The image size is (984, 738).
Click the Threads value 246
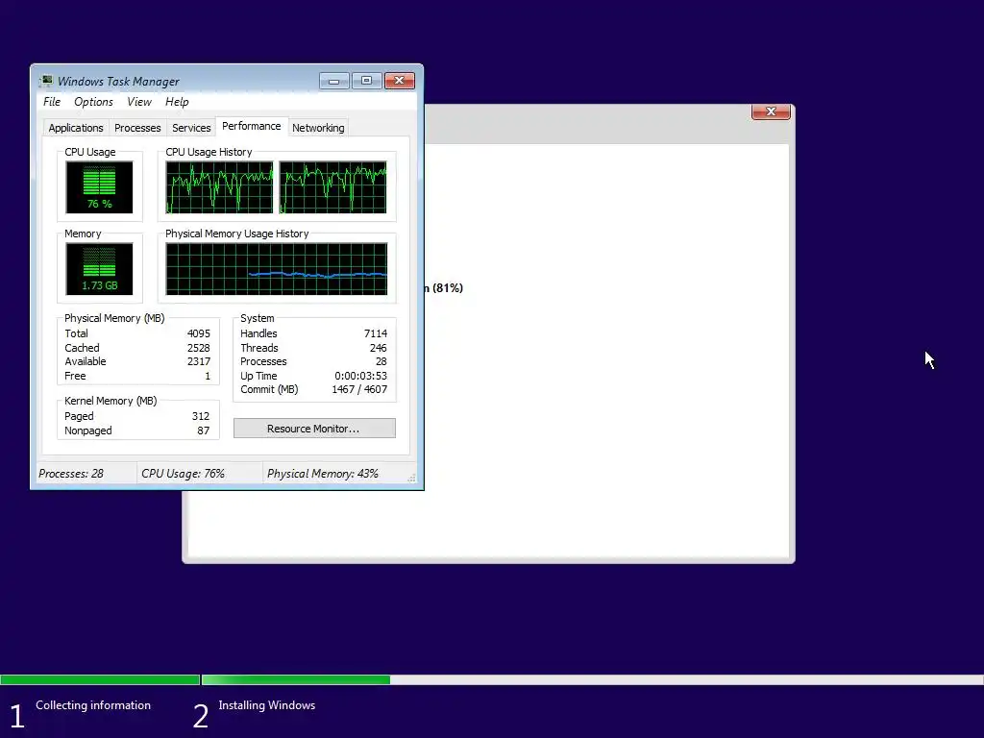(x=379, y=348)
